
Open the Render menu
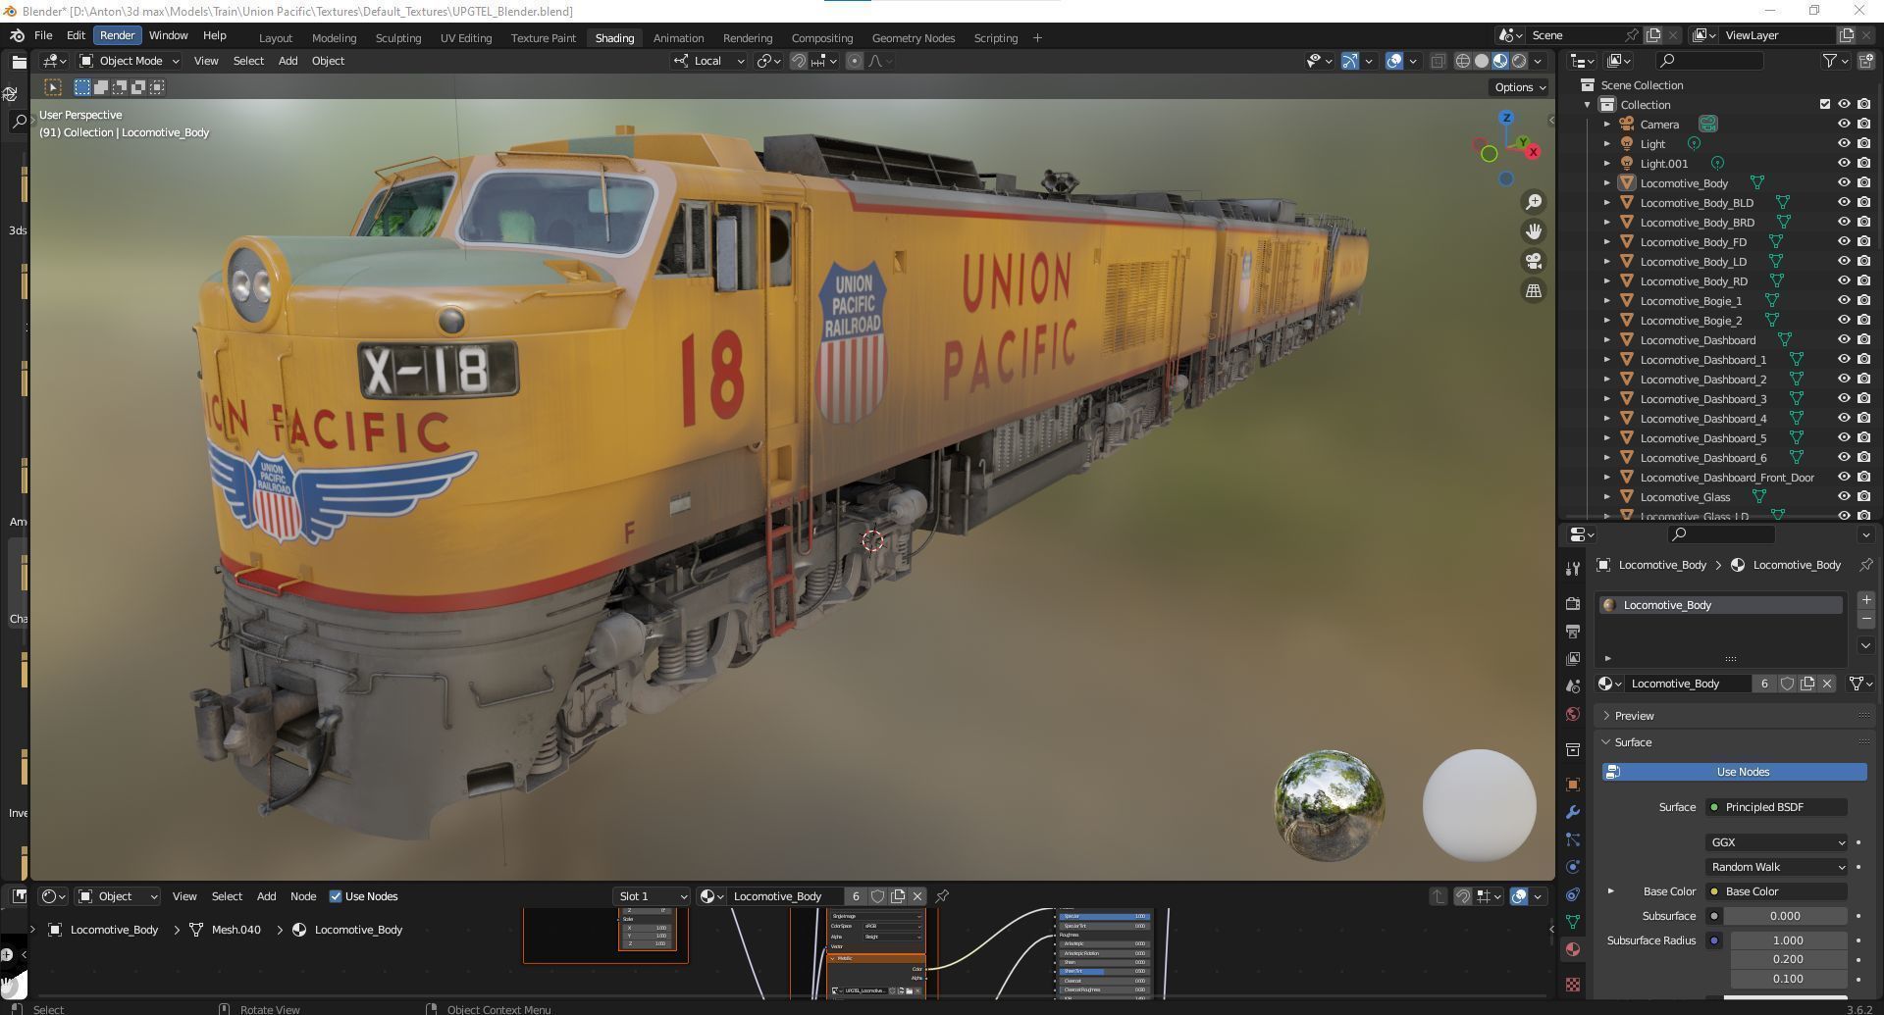[x=117, y=35]
